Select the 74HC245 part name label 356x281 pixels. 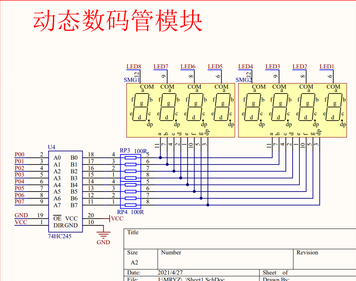tap(59, 236)
